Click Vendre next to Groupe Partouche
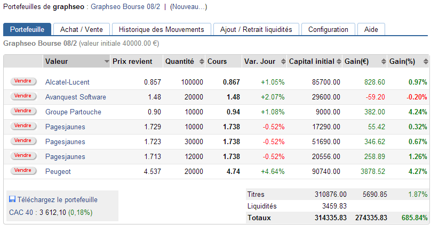 (x=23, y=111)
